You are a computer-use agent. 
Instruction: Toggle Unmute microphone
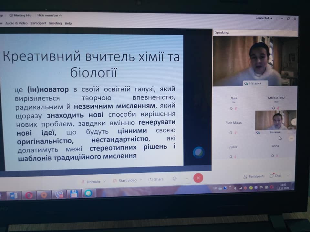(91, 182)
